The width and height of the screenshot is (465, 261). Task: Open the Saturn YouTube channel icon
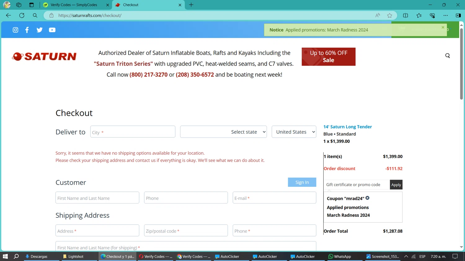[52, 30]
